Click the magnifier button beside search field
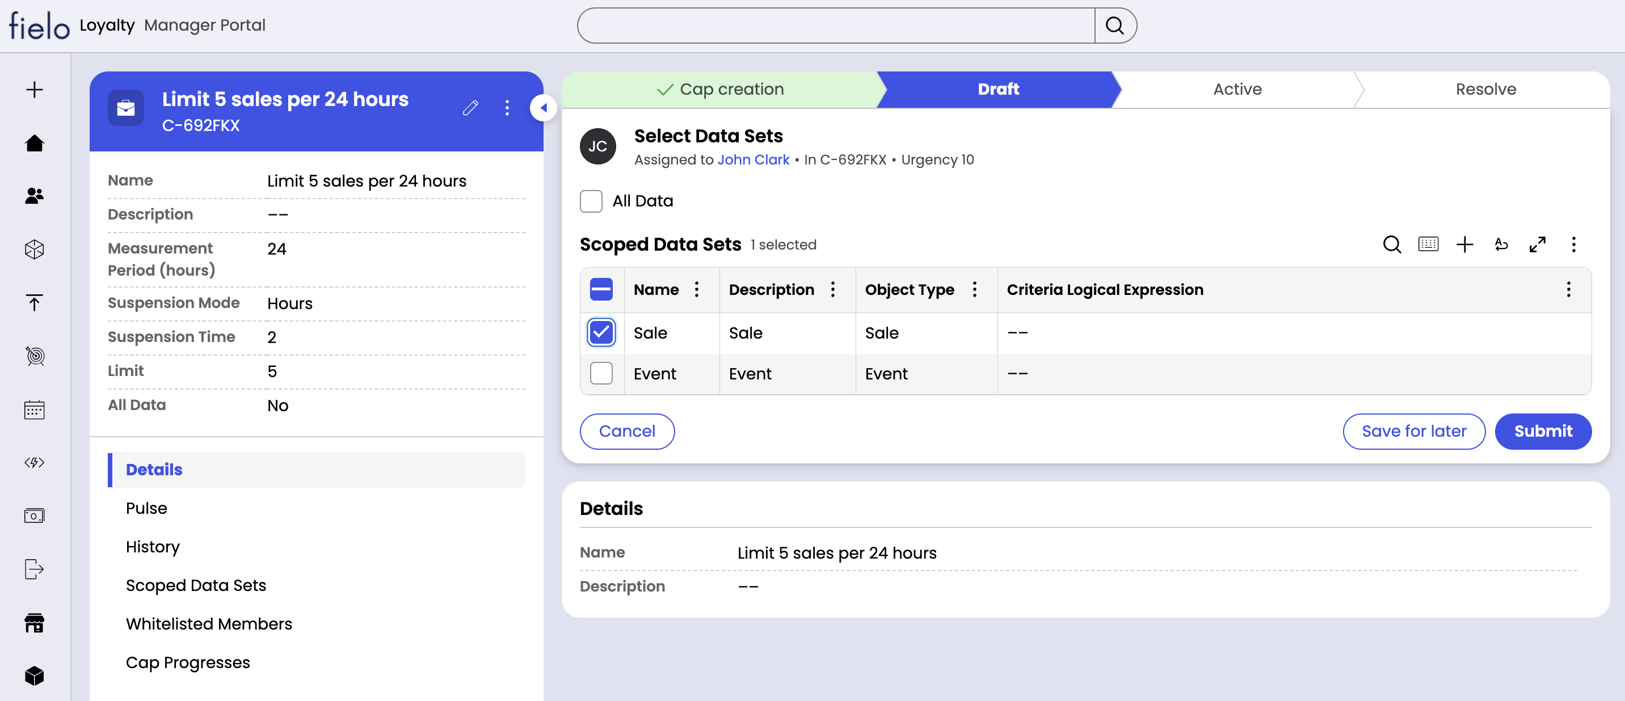1625x701 pixels. tap(1115, 26)
